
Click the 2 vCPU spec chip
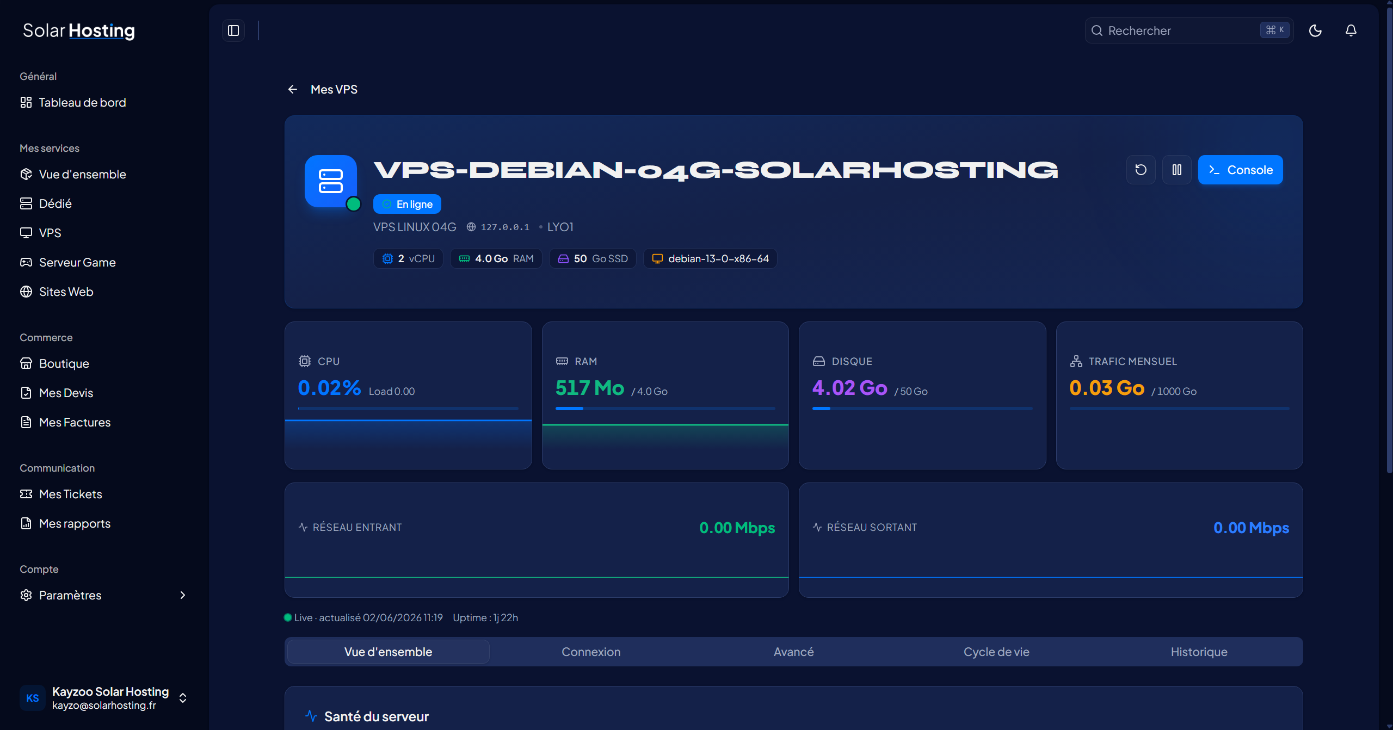point(408,258)
